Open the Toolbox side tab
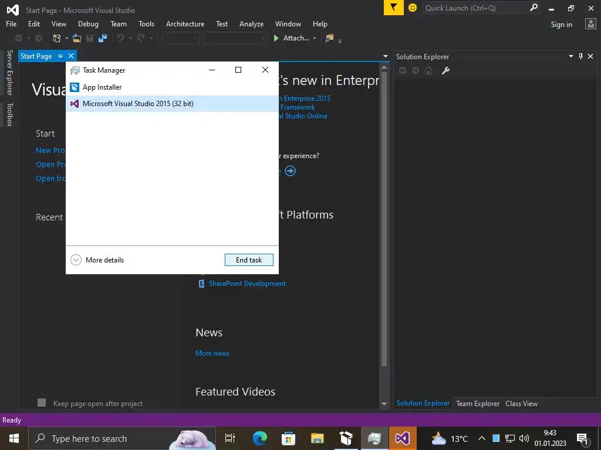The width and height of the screenshot is (601, 450). tap(9, 114)
